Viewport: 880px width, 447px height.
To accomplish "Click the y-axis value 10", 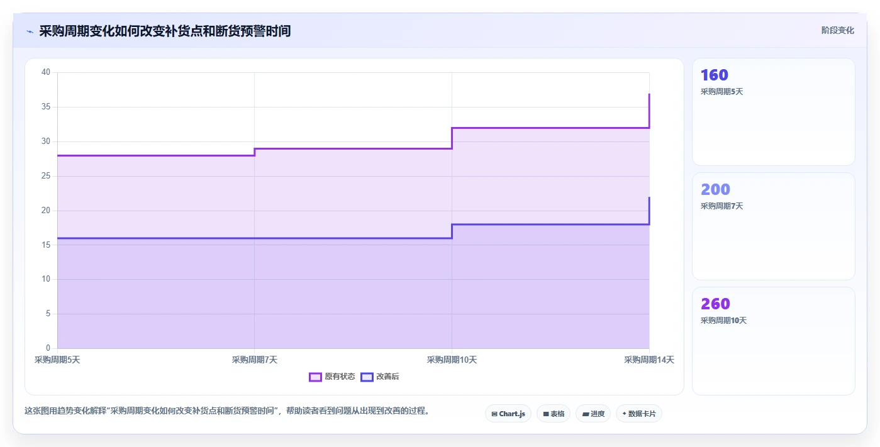I will 46,279.
